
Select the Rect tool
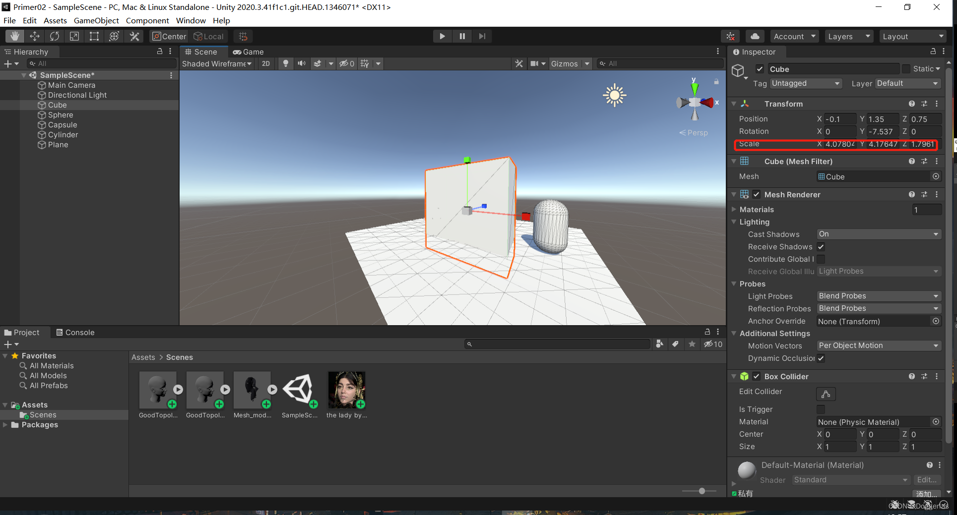point(94,36)
